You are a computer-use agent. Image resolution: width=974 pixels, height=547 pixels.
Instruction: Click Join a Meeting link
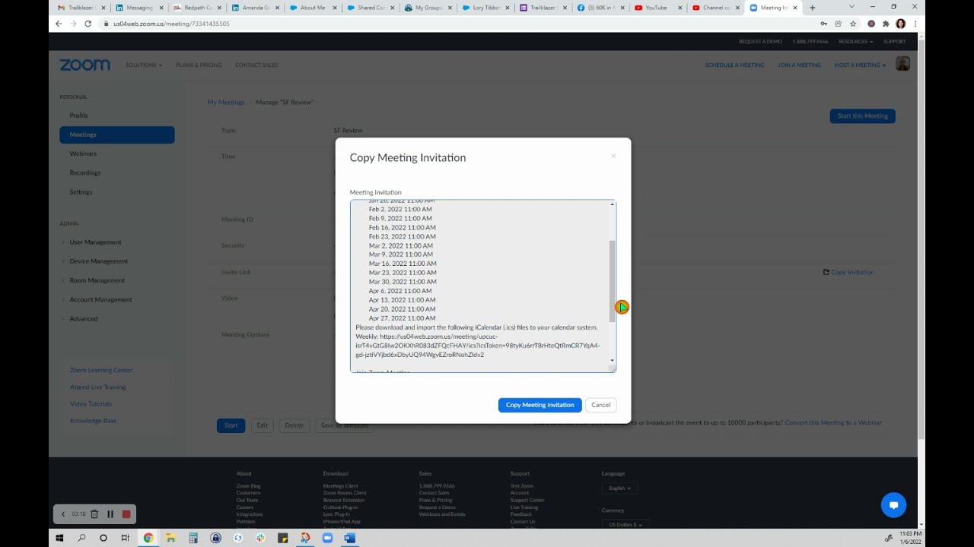799,65
